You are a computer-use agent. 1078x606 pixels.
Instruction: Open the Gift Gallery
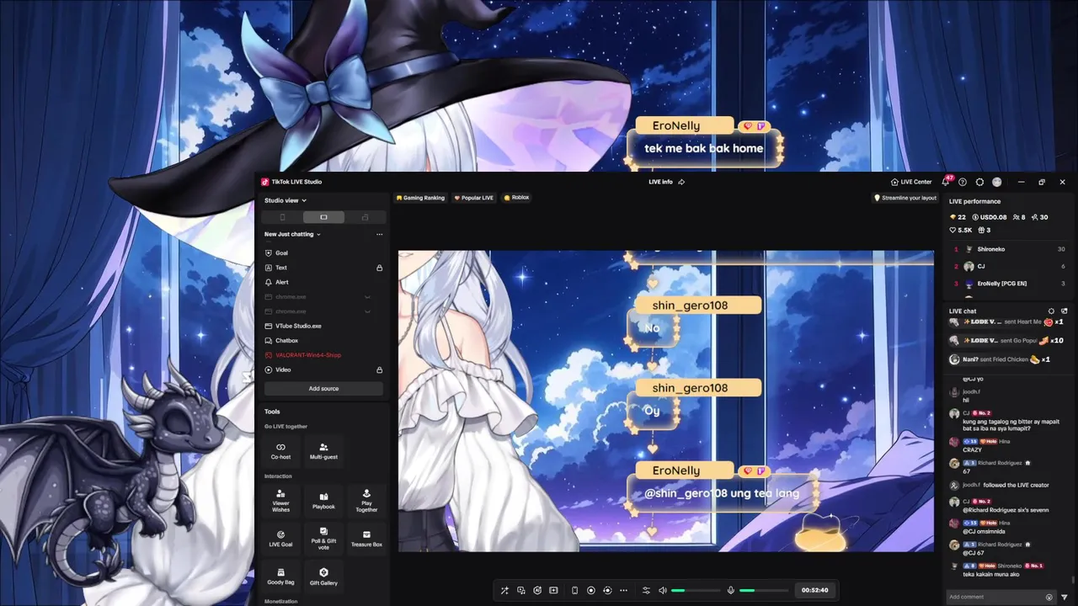pyautogui.click(x=323, y=577)
